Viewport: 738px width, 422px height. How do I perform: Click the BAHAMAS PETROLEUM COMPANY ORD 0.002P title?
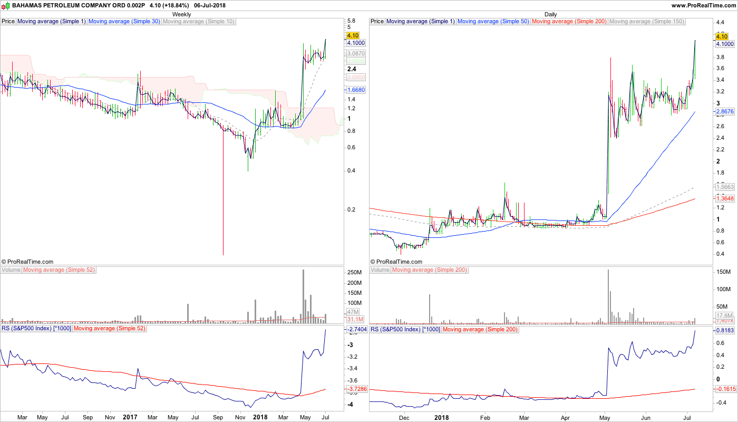click(79, 5)
